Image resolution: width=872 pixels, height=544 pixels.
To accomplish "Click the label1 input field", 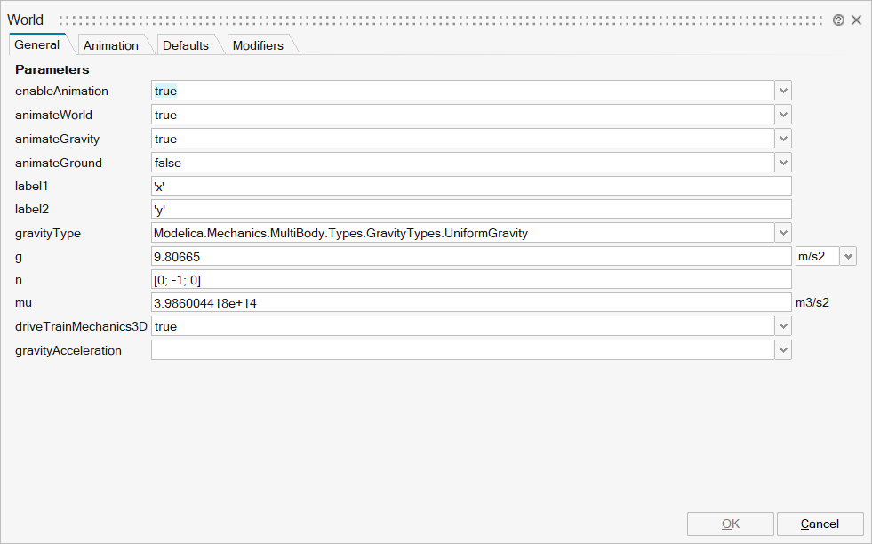I will tap(471, 186).
